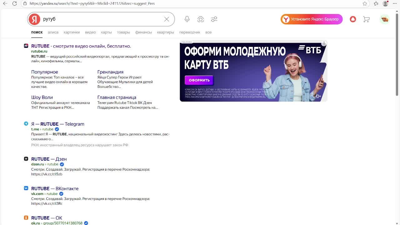Click the Yandex logo in the search box
Screen dimensions: 400x225
click(x=34, y=19)
